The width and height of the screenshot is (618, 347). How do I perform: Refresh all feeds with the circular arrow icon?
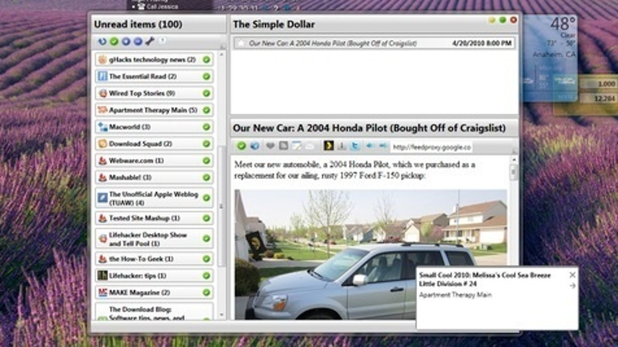(102, 41)
